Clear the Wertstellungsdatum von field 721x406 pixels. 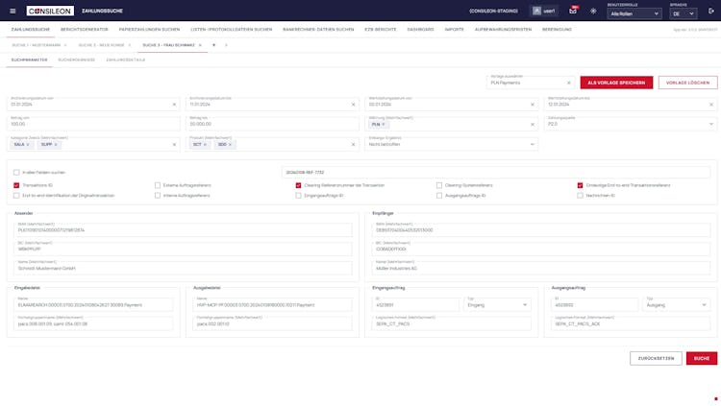[533, 105]
